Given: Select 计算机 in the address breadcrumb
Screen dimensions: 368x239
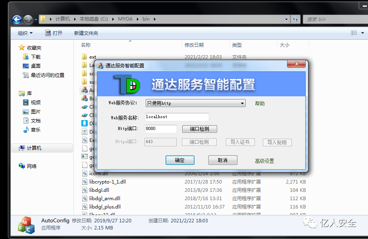Looking at the screenshot, I should tap(62, 19).
